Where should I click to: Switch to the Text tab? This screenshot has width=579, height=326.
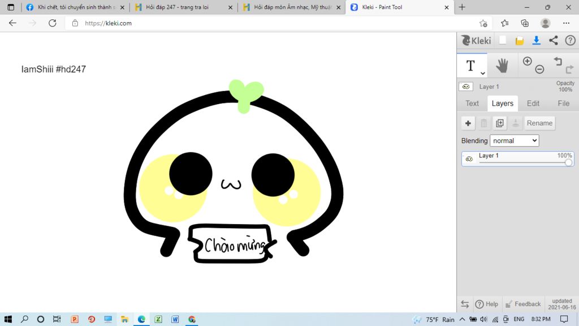(472, 104)
